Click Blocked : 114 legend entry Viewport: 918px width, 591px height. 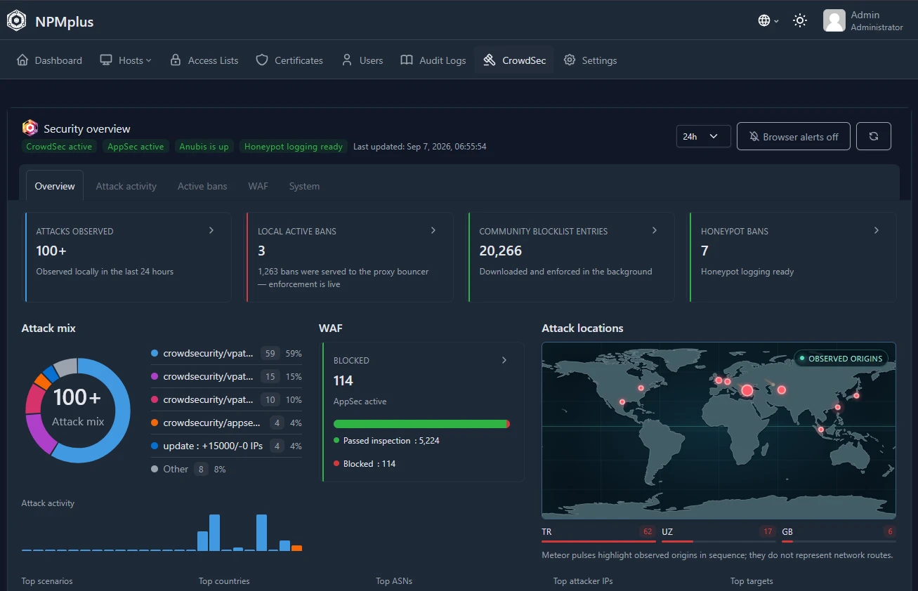click(365, 464)
